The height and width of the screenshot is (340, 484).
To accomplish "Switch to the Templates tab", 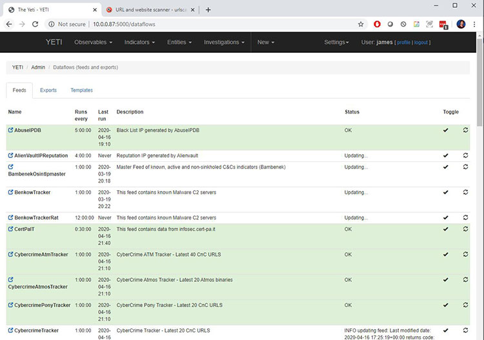I will point(81,90).
